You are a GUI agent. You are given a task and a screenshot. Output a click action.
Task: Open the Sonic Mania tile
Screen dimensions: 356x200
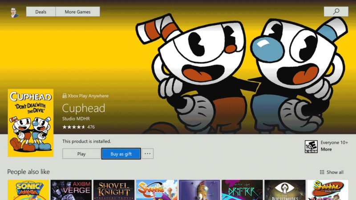[x=28, y=190]
